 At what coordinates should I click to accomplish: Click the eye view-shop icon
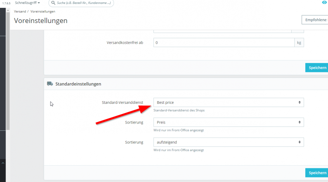(x=324, y=2)
